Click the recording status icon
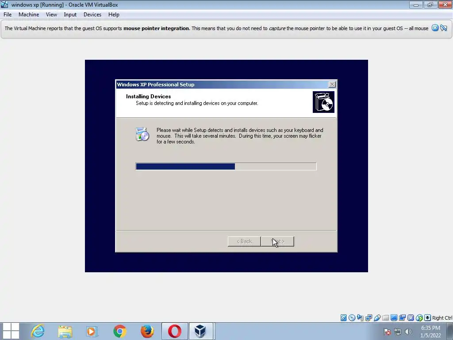Image resolution: width=453 pixels, height=340 pixels. point(402,318)
